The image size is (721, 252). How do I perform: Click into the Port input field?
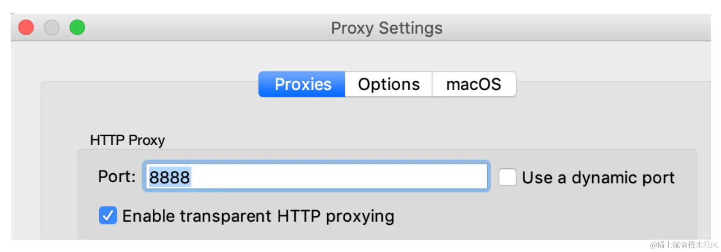coord(316,177)
